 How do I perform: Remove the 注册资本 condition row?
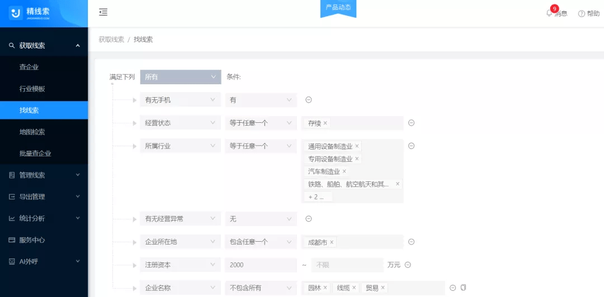tap(408, 265)
